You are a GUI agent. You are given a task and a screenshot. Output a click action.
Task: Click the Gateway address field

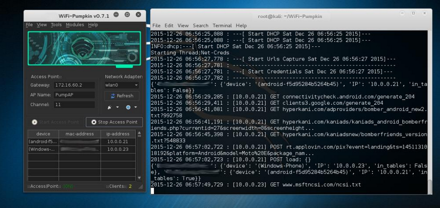(74, 85)
